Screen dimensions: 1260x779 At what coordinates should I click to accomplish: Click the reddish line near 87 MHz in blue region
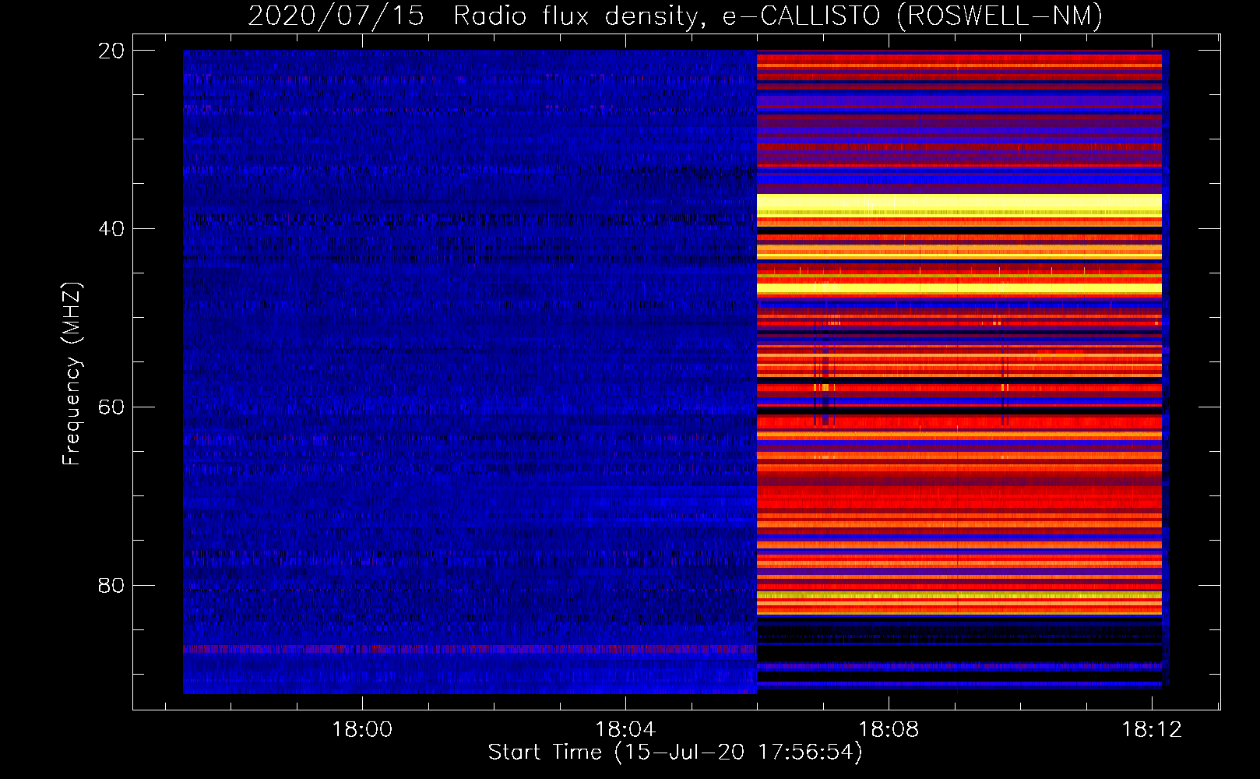coord(470,648)
